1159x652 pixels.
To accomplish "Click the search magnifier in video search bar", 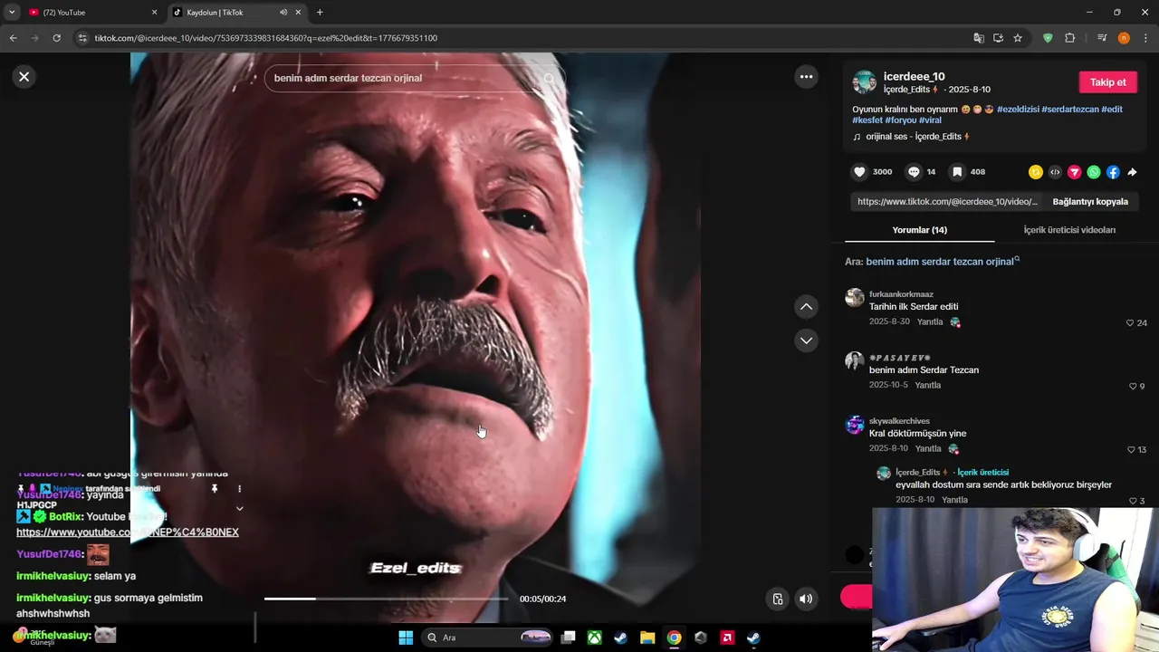I will pyautogui.click(x=549, y=78).
